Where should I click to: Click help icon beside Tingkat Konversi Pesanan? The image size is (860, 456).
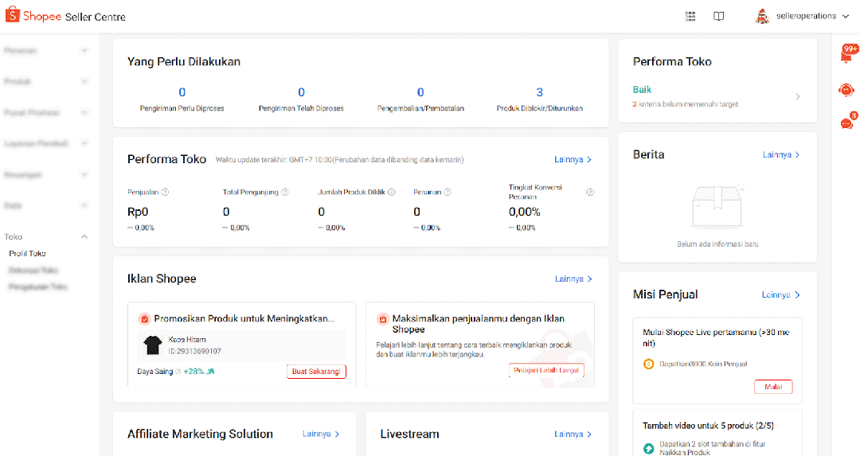coord(590,192)
